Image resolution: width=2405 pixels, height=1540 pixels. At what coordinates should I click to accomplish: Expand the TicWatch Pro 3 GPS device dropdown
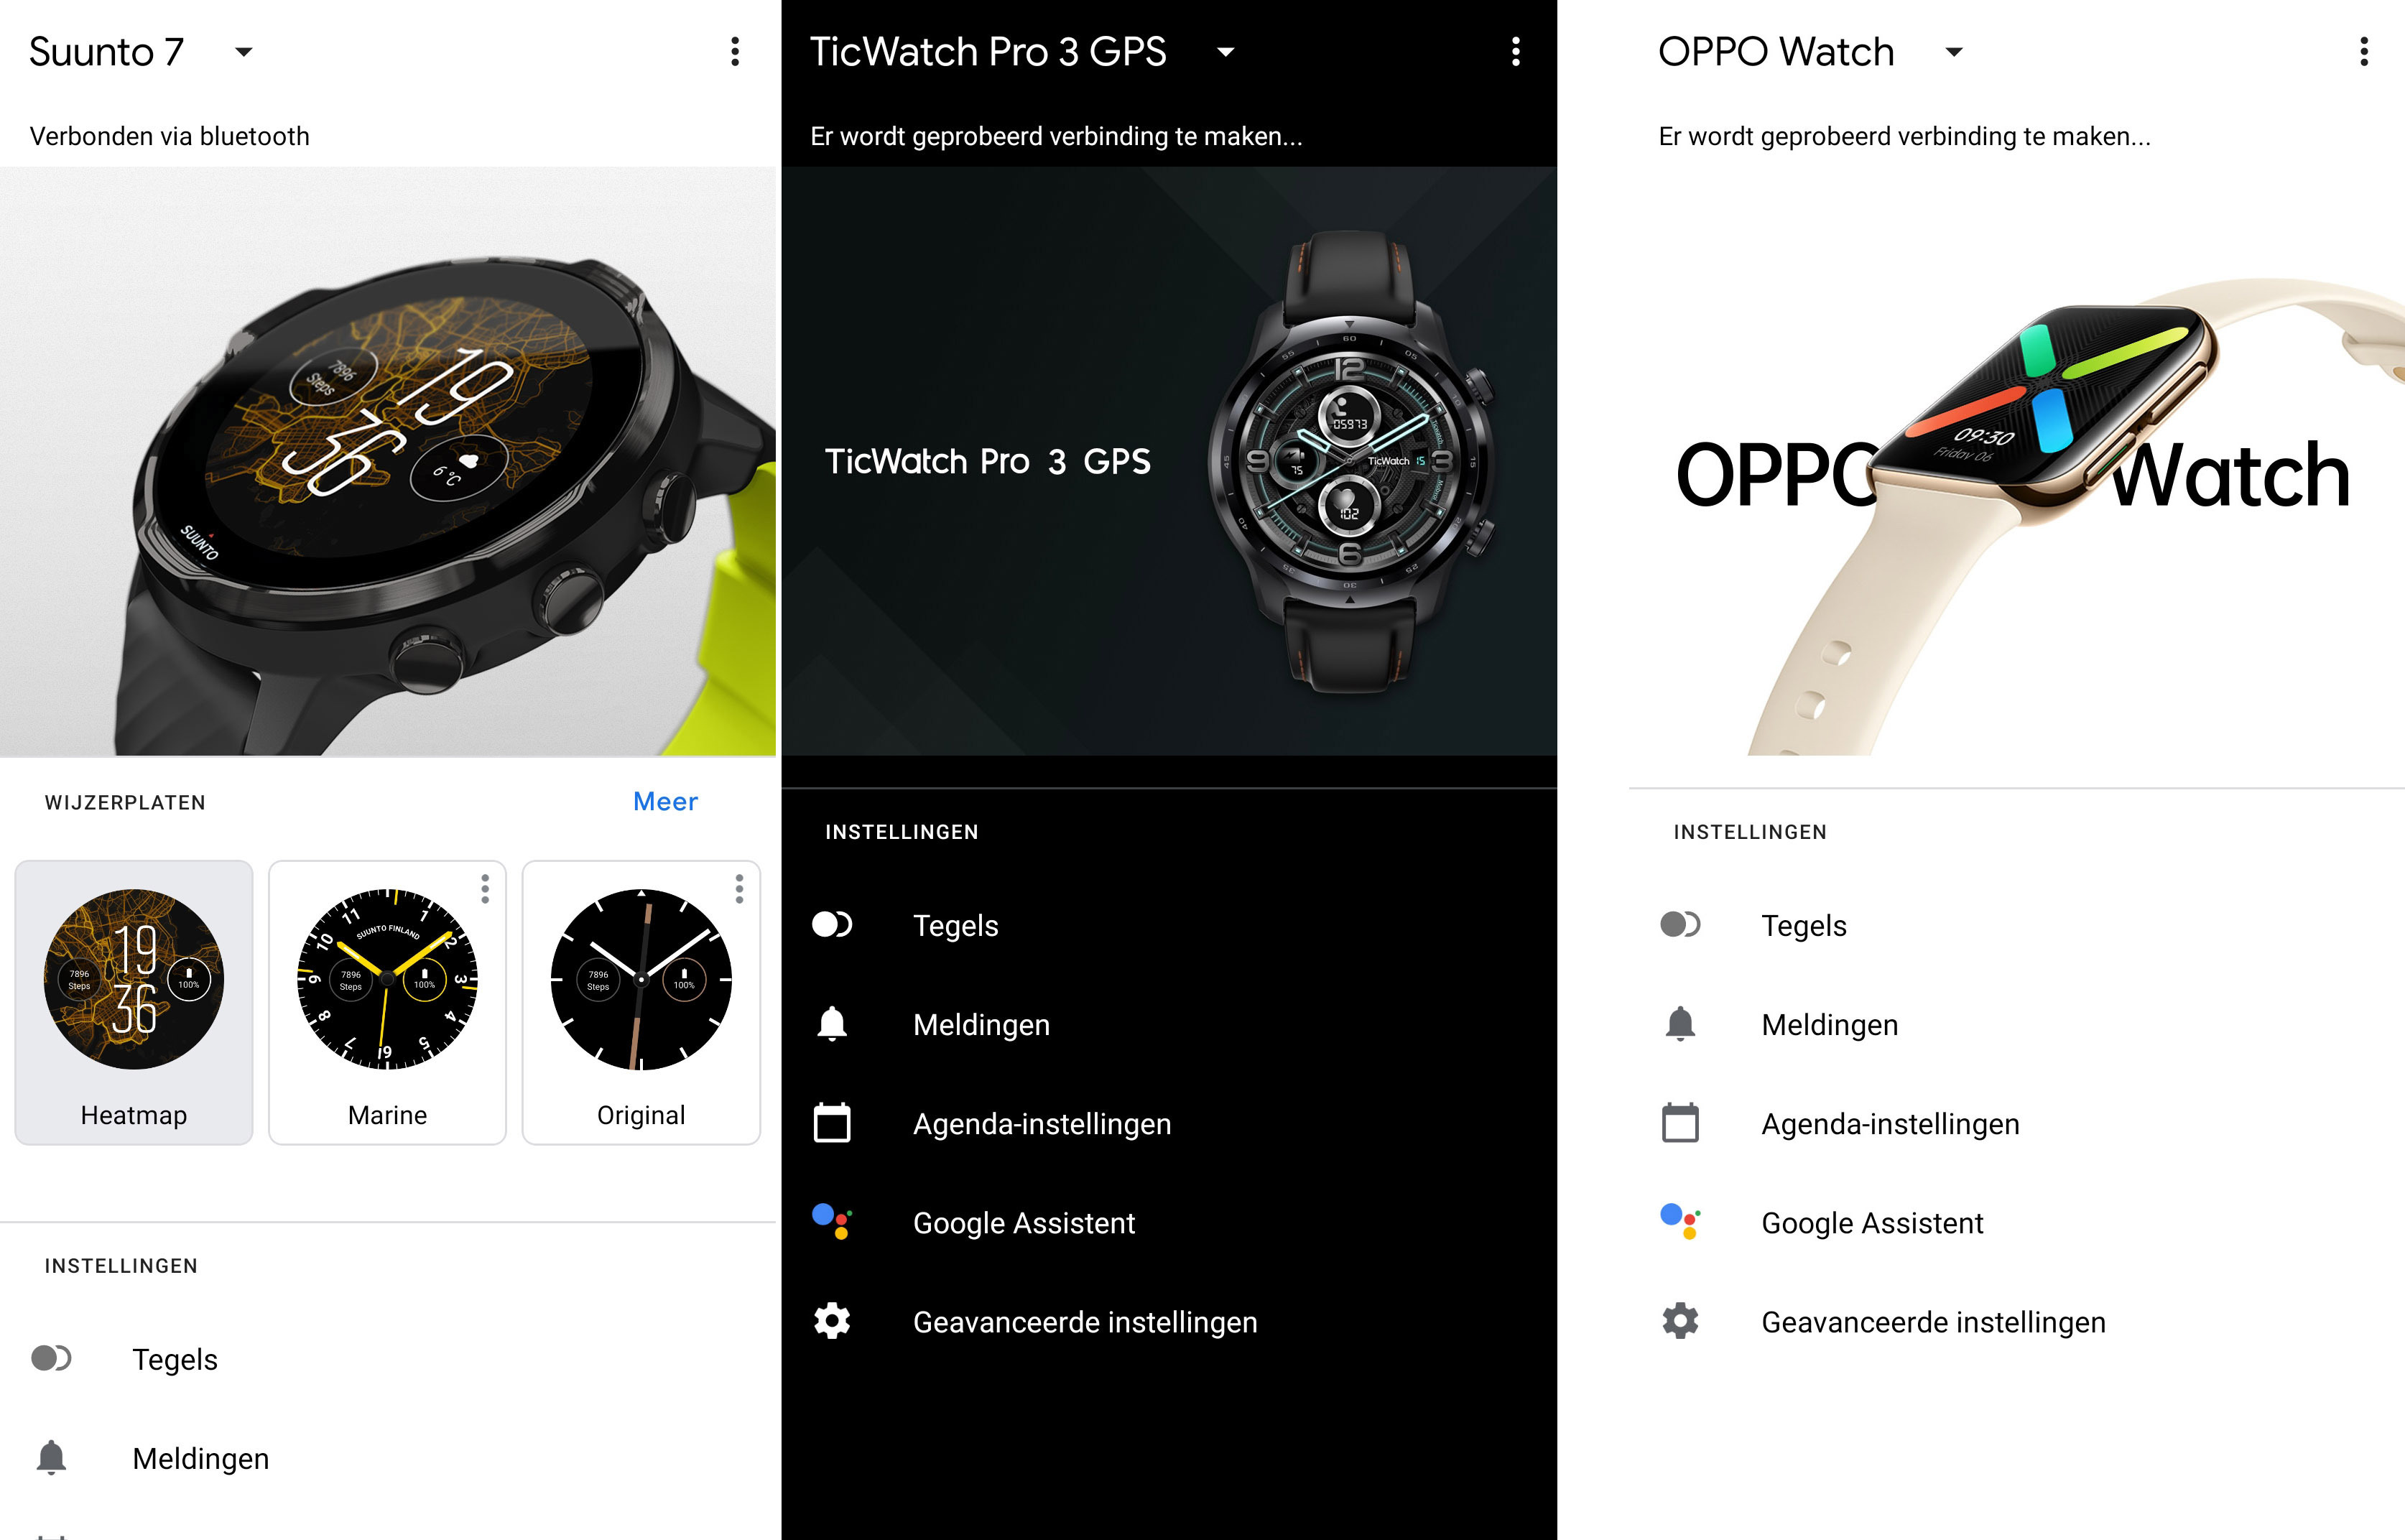1225,52
